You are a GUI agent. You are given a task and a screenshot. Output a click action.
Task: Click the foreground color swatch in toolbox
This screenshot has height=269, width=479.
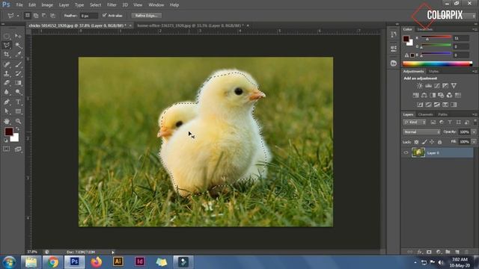[x=8, y=132]
